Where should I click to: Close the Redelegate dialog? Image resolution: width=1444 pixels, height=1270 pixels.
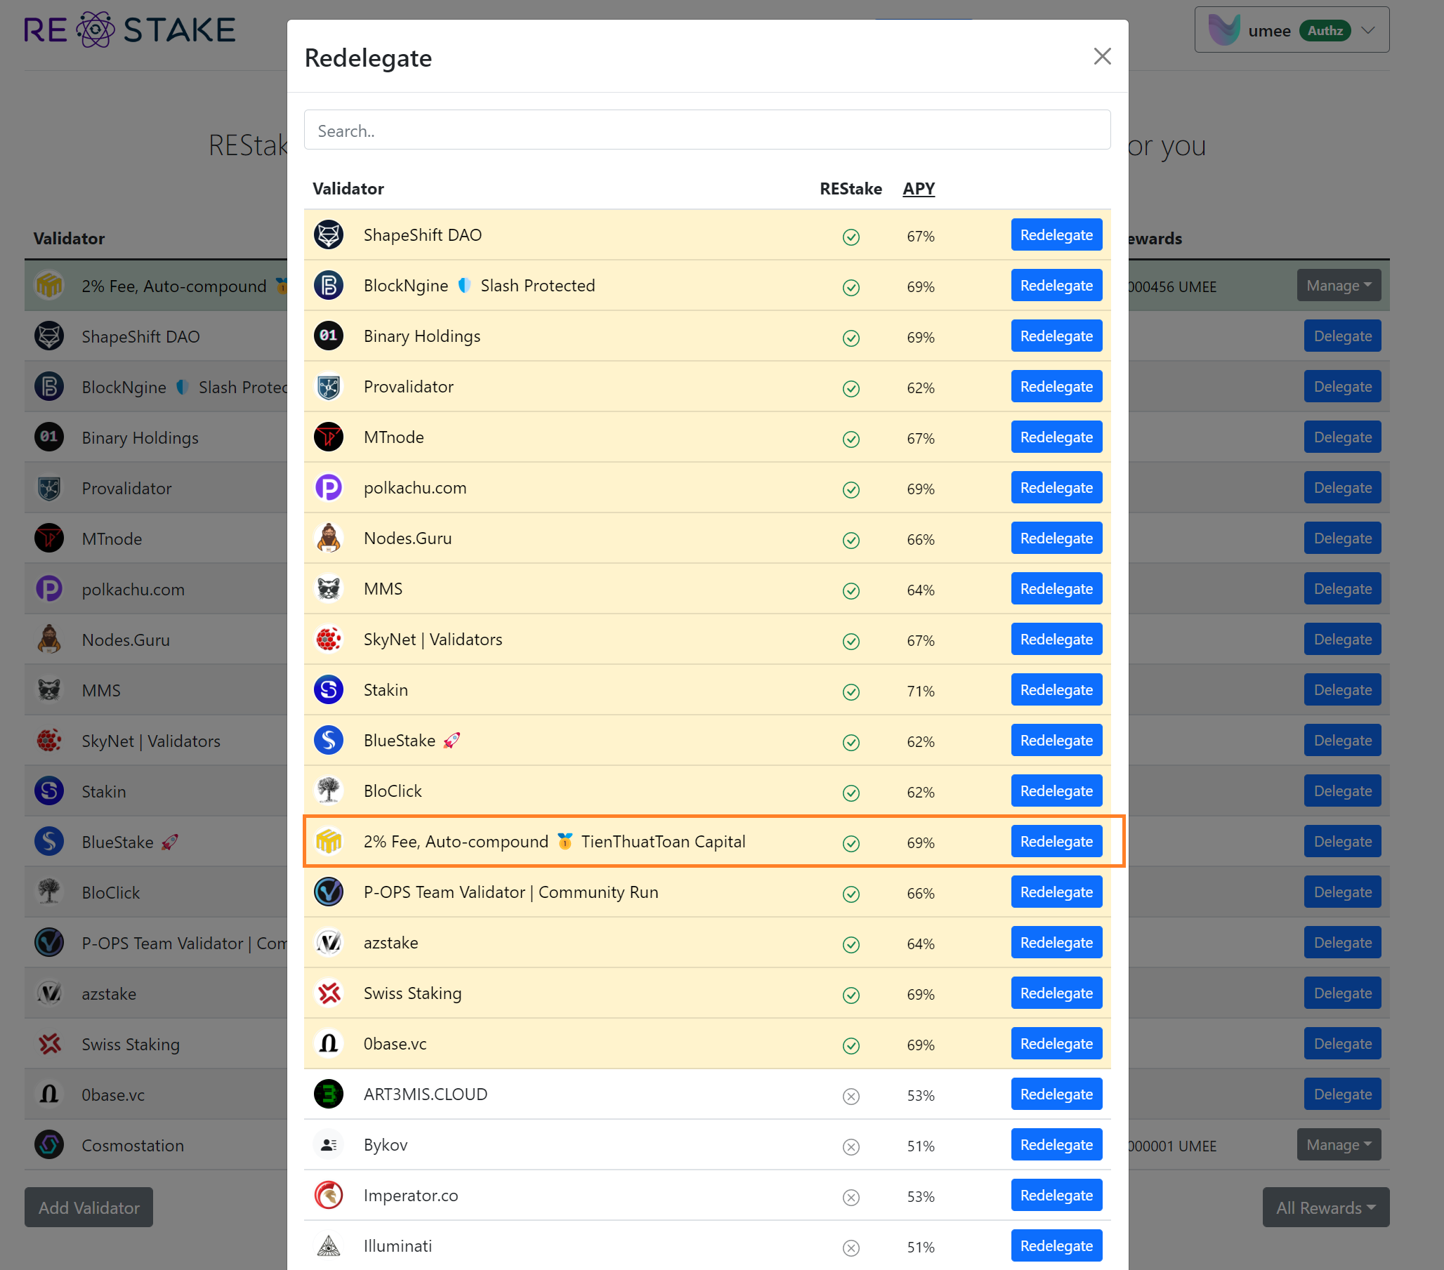(1101, 56)
